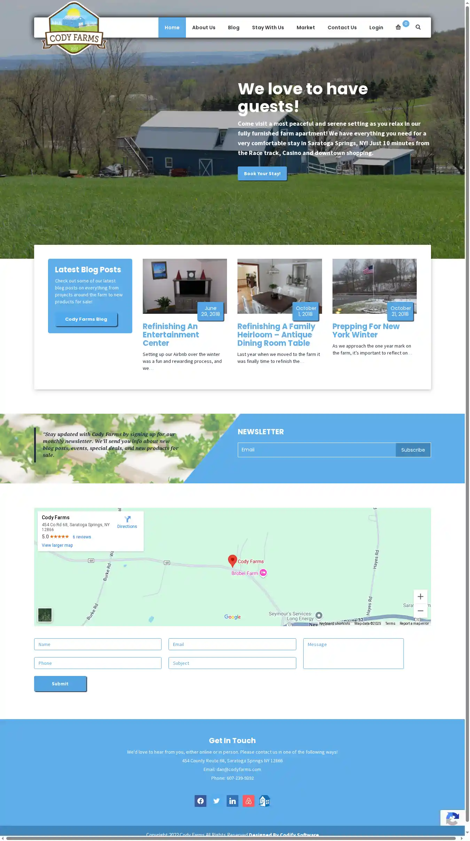Open the Airbnb social icon
Viewport: 470px width, 841px height.
(x=248, y=801)
